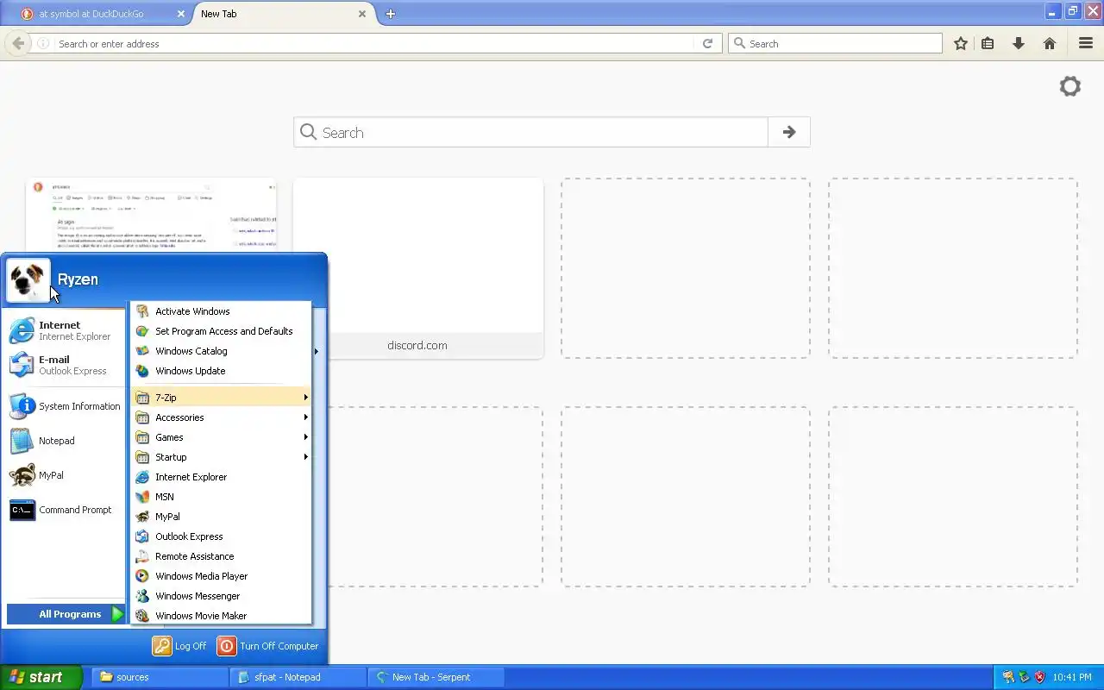Launch Command Prompt from Start menu
1104x690 pixels.
65,510
